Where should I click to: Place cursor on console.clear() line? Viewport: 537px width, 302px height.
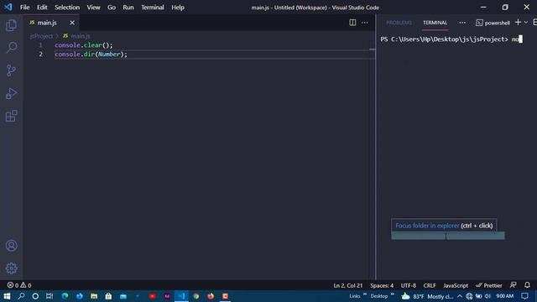pyautogui.click(x=84, y=45)
